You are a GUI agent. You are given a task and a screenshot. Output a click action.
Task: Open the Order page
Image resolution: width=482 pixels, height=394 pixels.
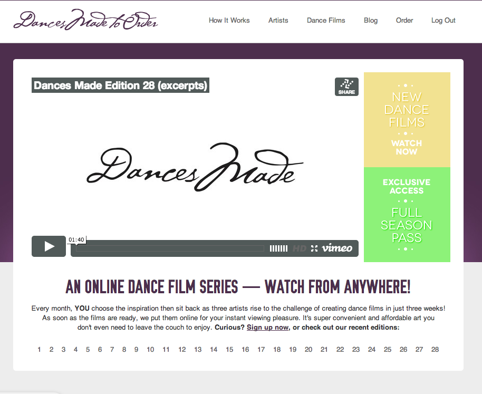404,20
